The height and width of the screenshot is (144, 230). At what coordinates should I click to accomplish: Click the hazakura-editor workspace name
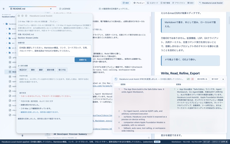(9, 17)
